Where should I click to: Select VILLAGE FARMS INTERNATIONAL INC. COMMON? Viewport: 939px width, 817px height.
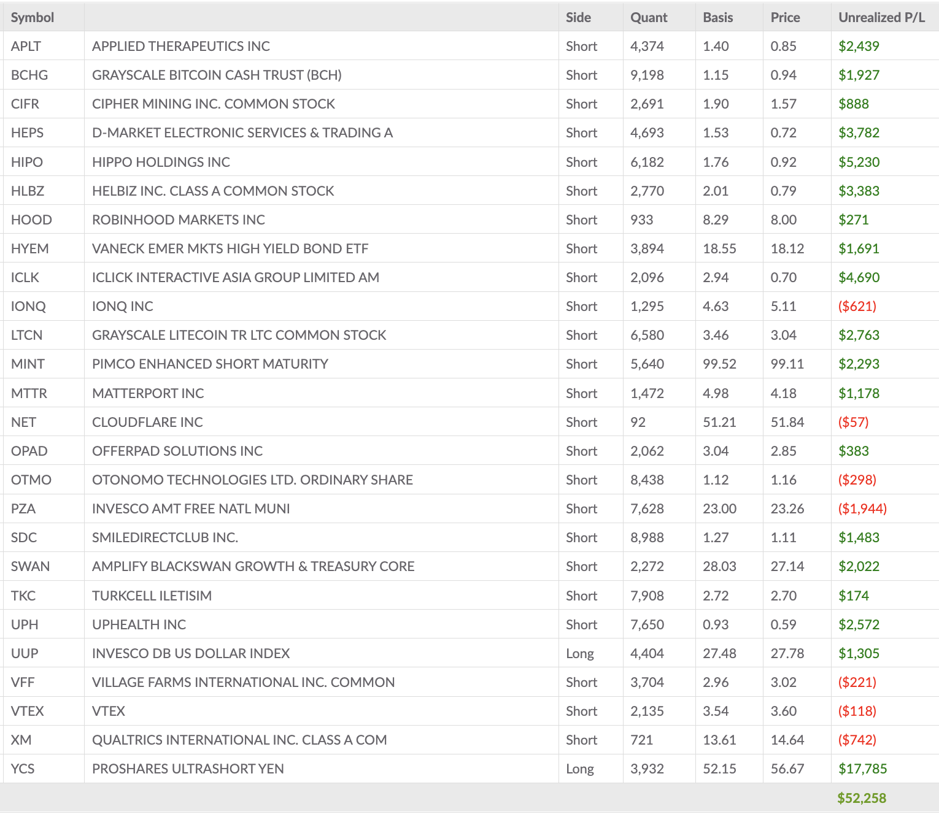point(244,682)
